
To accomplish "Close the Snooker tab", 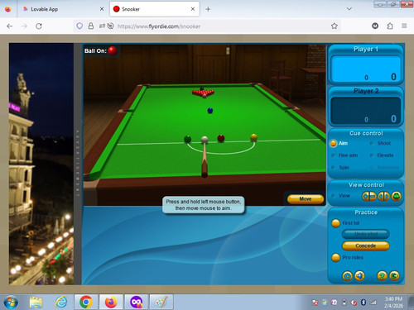I will (x=193, y=9).
